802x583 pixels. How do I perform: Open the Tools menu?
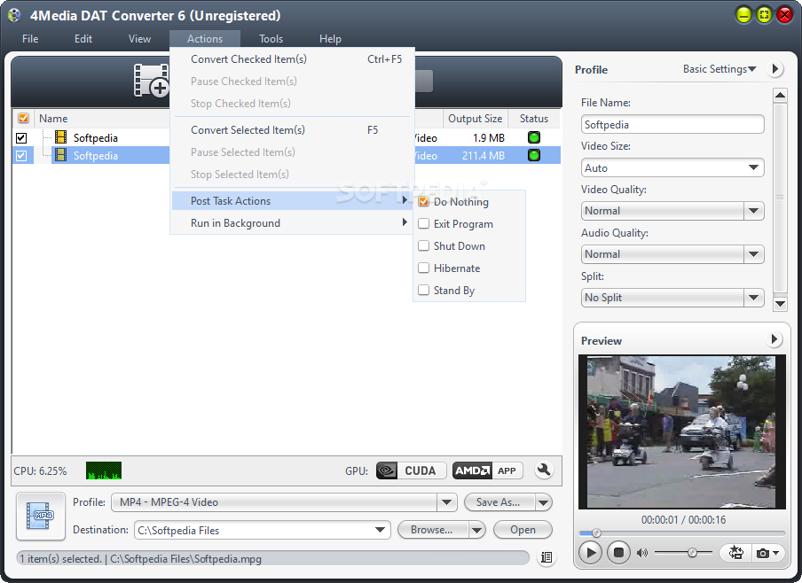pos(271,39)
